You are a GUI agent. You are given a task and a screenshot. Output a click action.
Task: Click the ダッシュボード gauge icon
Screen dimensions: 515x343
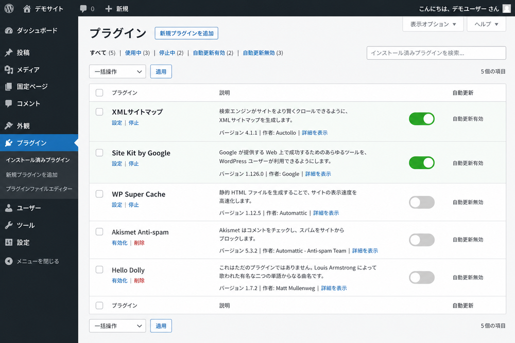click(x=9, y=30)
